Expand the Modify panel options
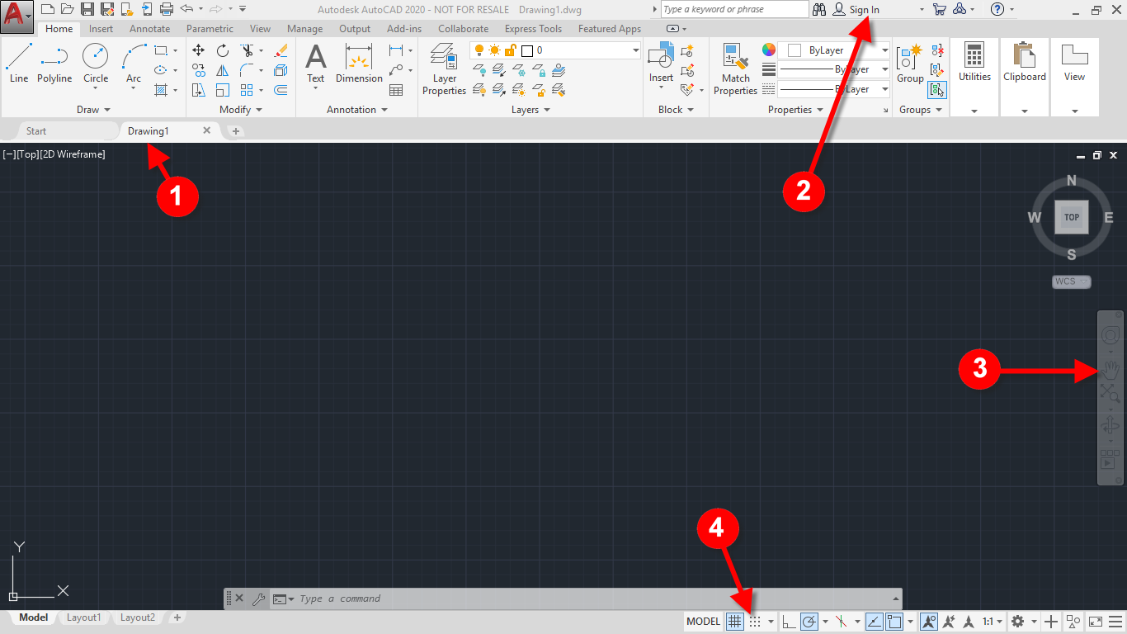The image size is (1127, 634). pyautogui.click(x=241, y=110)
